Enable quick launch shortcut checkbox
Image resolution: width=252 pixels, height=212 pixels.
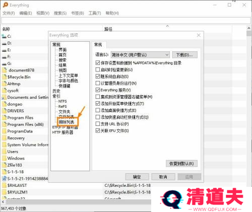(98, 117)
